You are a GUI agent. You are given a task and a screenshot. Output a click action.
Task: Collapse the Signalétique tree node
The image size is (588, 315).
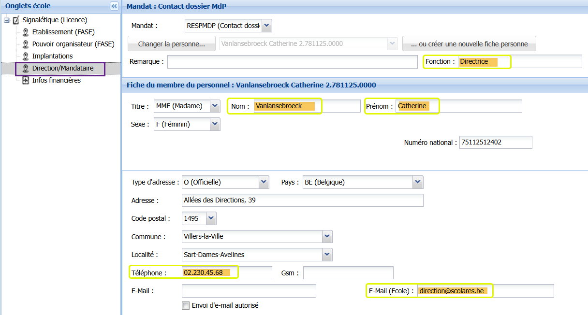(x=7, y=20)
